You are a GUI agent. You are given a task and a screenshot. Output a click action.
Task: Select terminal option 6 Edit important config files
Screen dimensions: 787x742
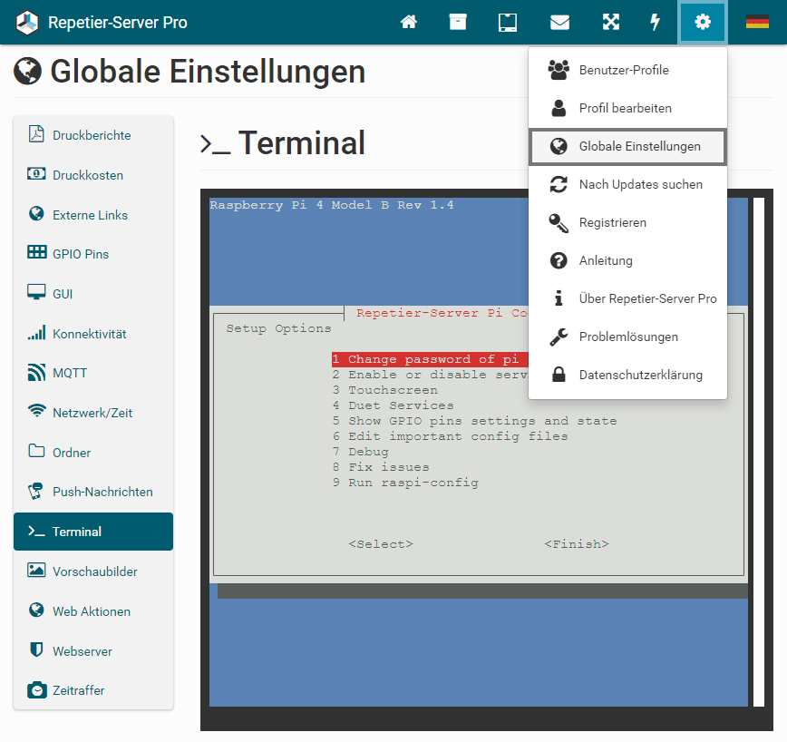point(451,436)
